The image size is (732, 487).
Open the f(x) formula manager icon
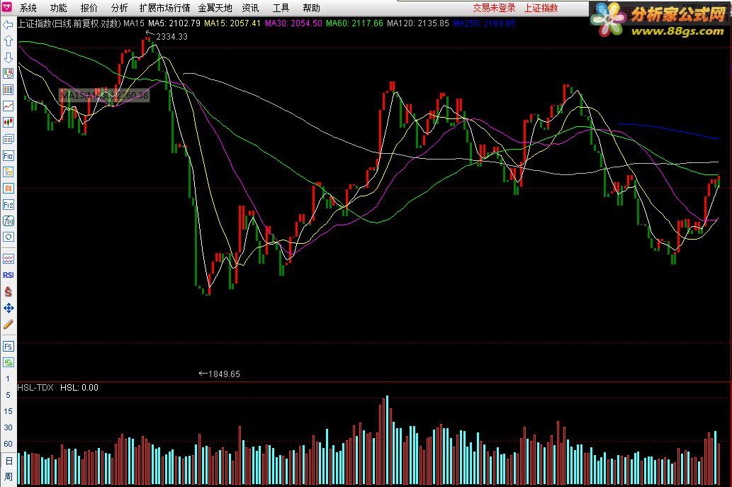[x=8, y=221]
